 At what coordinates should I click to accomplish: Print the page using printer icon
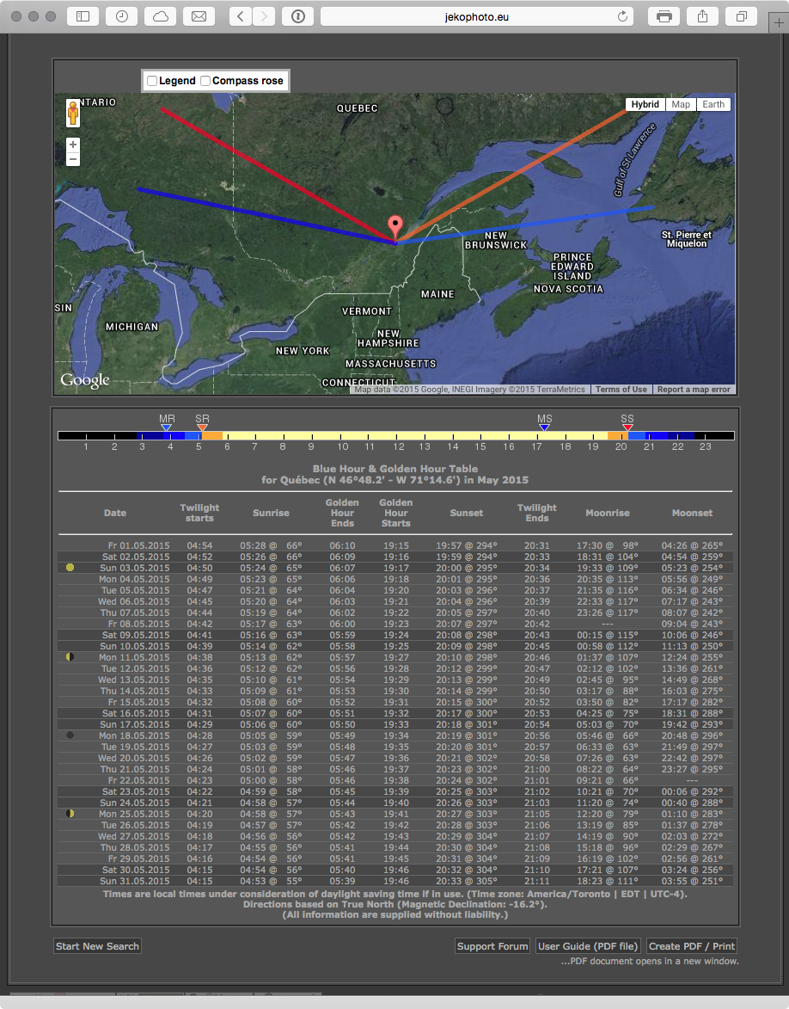tap(664, 16)
